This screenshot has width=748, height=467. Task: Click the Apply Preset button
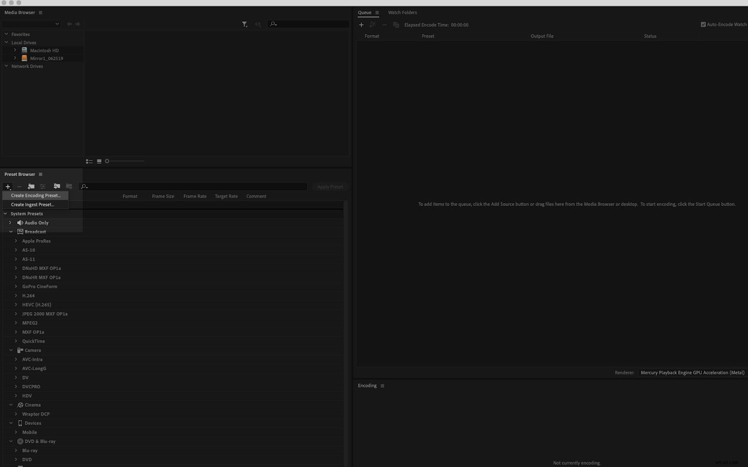click(330, 187)
